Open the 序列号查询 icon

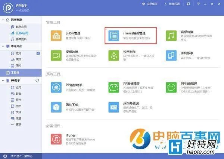click(x=113, y=107)
